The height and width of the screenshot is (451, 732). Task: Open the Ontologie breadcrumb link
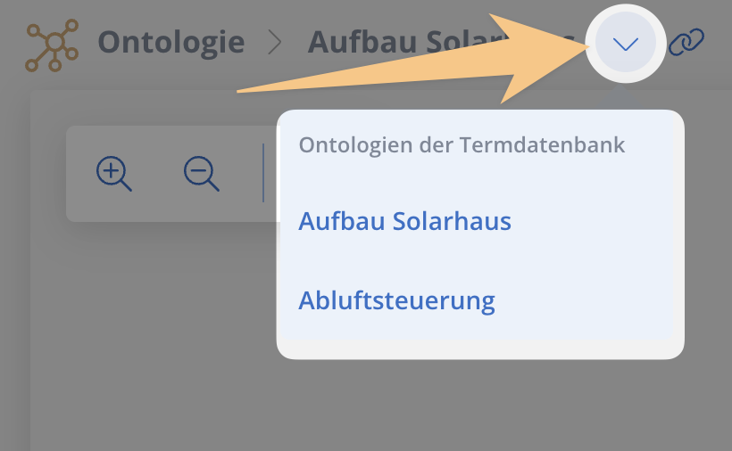(171, 42)
